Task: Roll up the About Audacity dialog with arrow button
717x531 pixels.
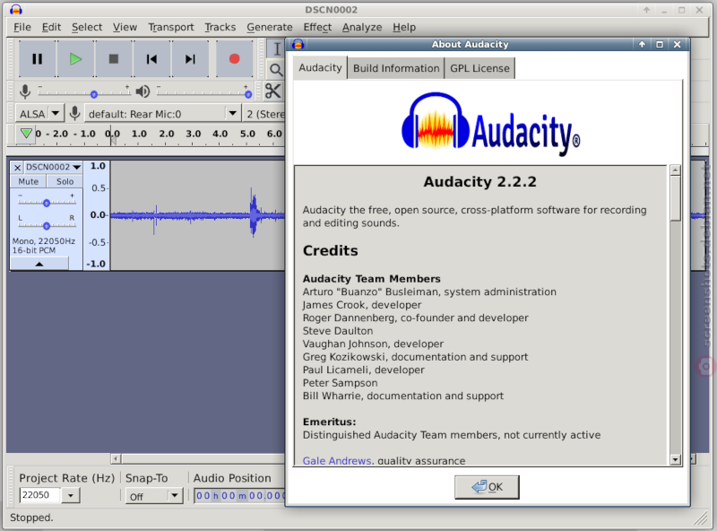Action: point(642,45)
